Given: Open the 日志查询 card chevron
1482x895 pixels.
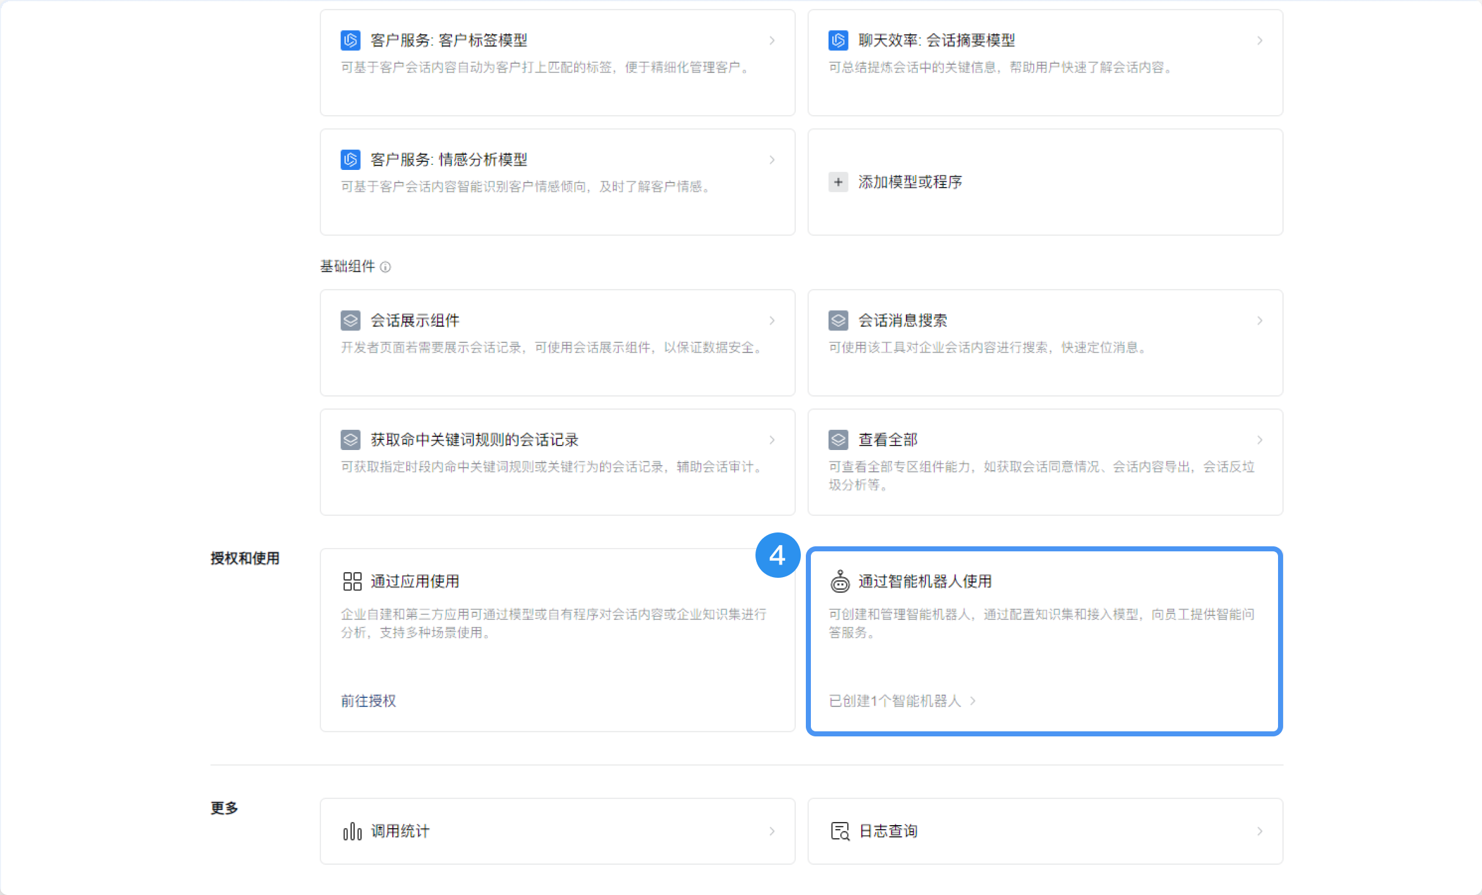Looking at the screenshot, I should coord(1260,831).
